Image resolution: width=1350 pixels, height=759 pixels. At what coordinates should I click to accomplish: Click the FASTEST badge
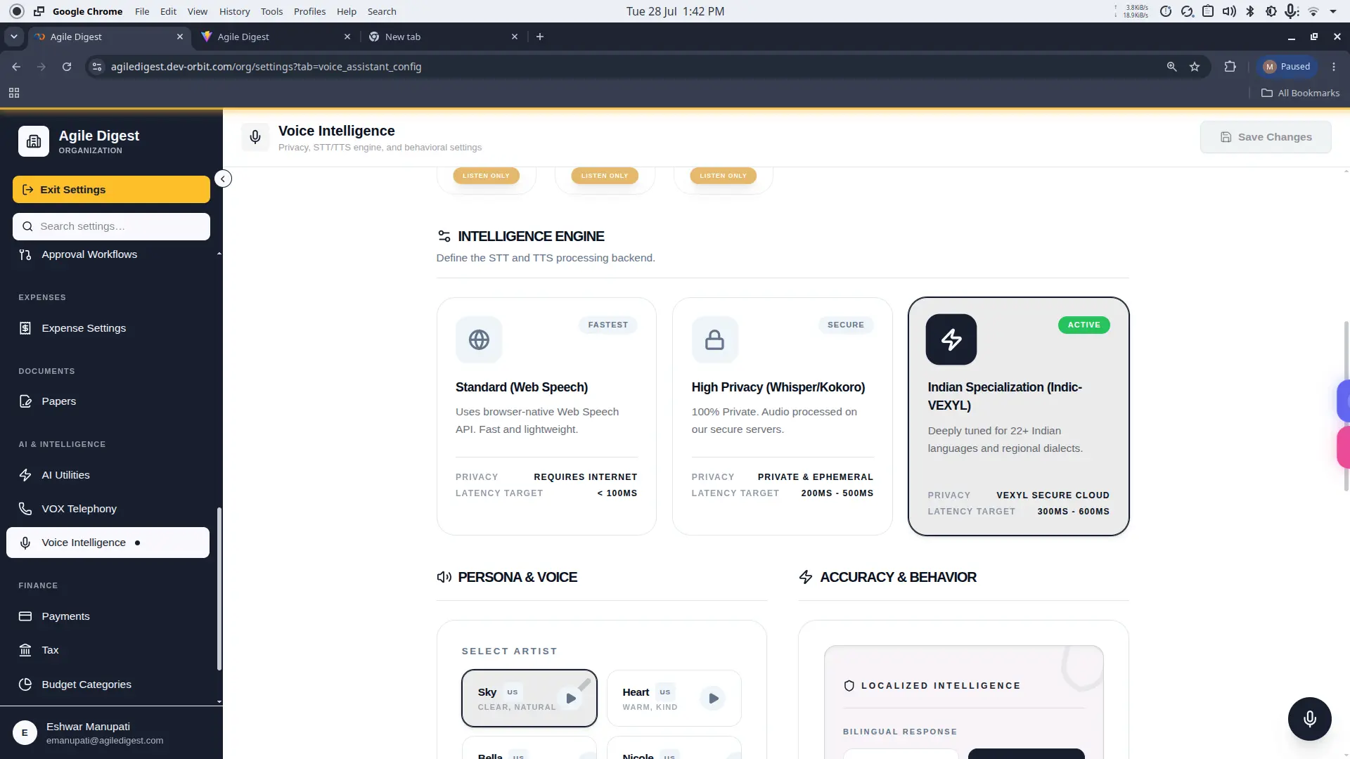pyautogui.click(x=608, y=325)
